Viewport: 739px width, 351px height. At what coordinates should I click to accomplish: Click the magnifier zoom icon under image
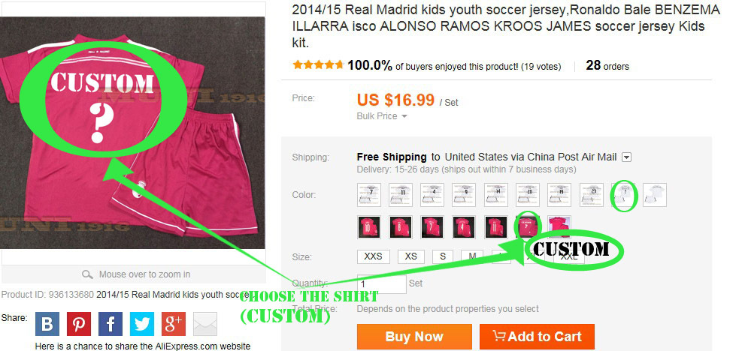pos(88,274)
